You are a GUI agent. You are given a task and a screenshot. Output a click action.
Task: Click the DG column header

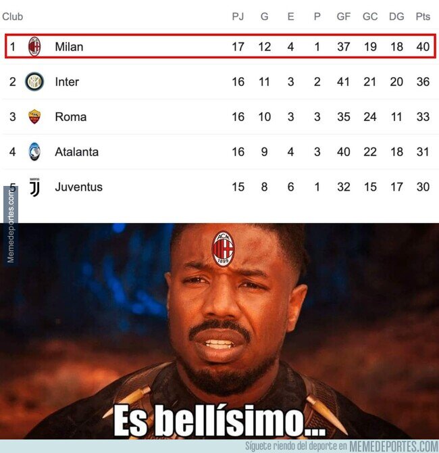pos(396,16)
